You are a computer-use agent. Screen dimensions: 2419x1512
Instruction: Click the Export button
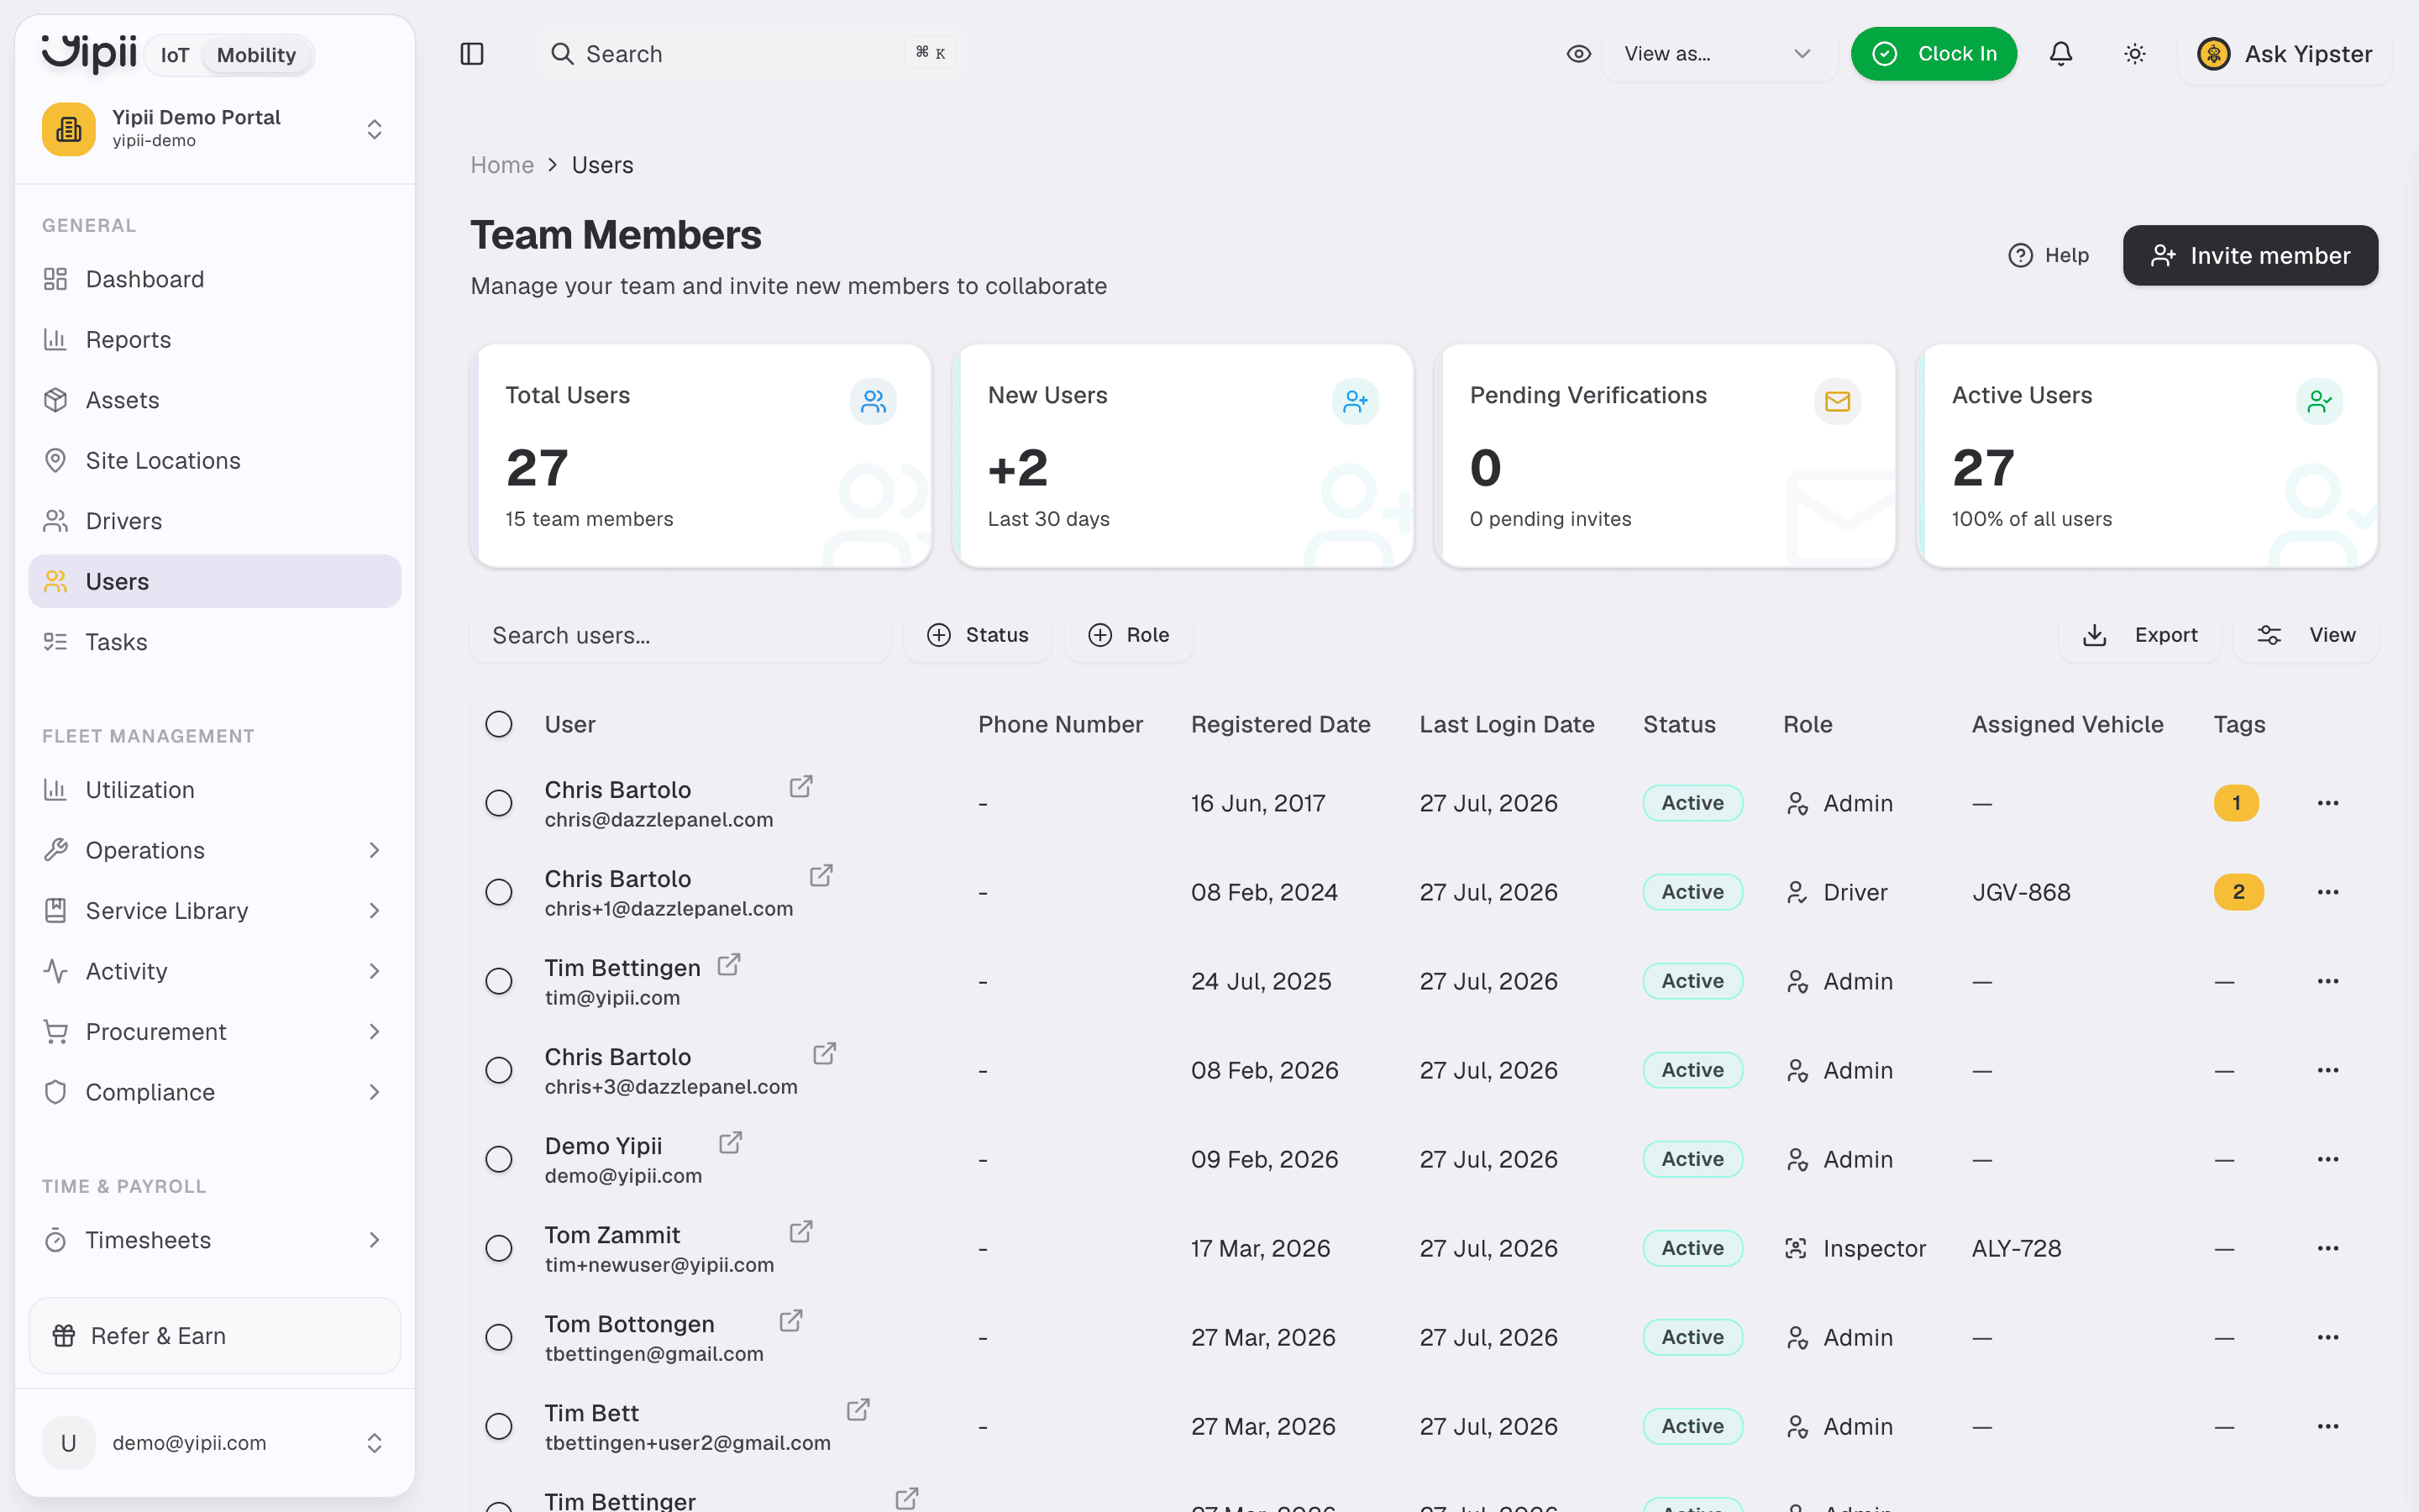pos(2139,635)
